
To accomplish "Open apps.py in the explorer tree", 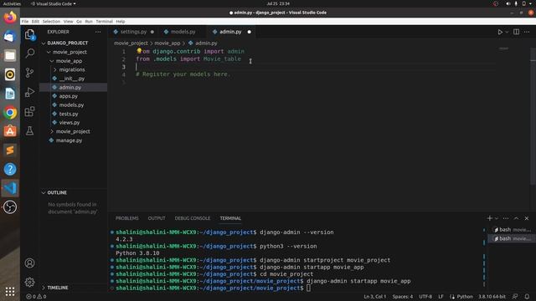I will coord(69,96).
